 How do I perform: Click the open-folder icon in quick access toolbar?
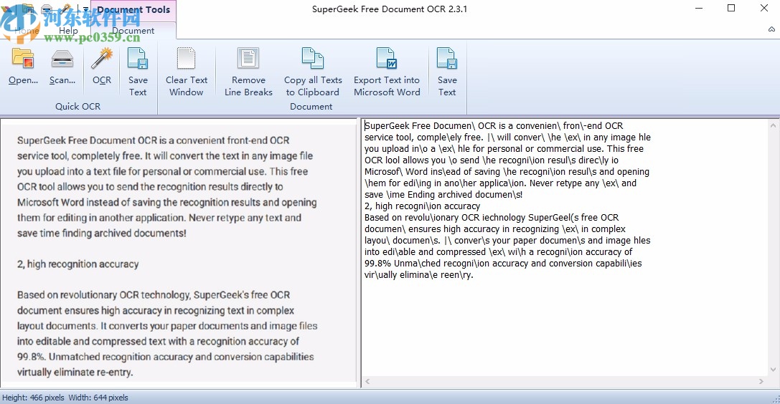[28, 9]
